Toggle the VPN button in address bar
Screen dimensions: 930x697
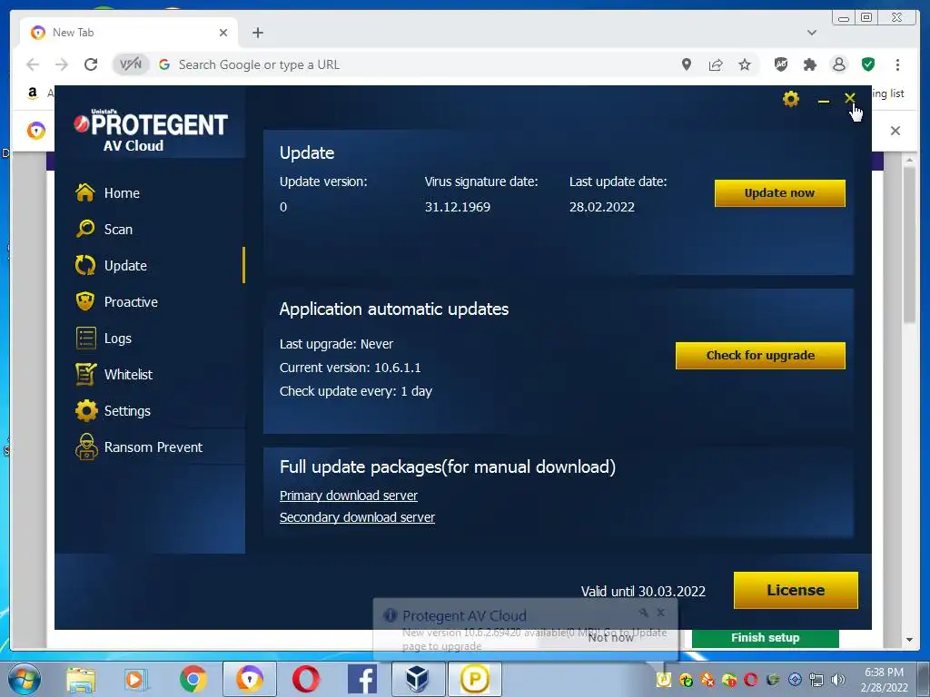[131, 64]
